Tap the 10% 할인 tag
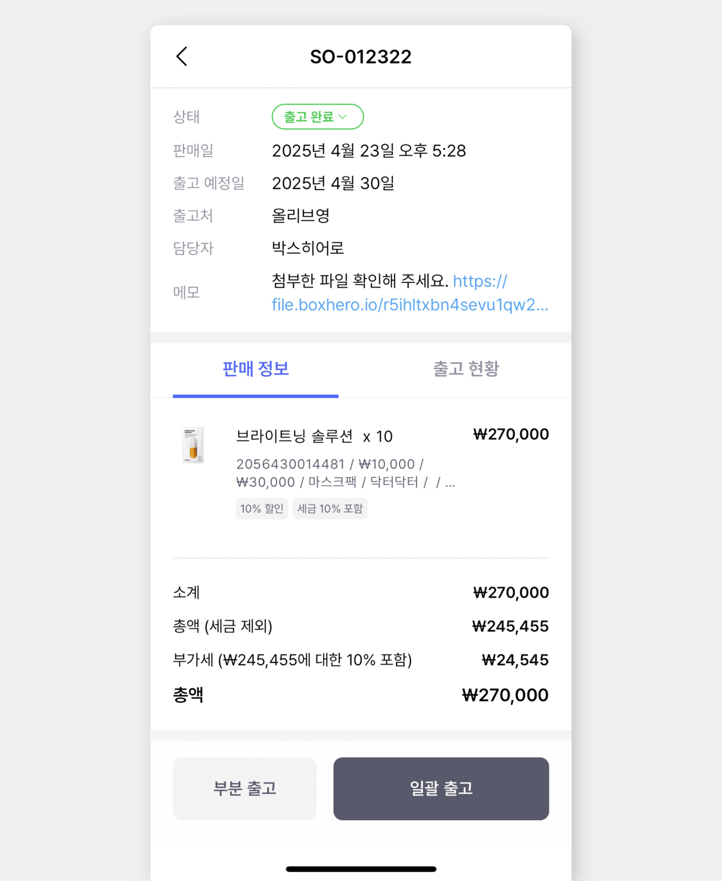 coord(262,509)
